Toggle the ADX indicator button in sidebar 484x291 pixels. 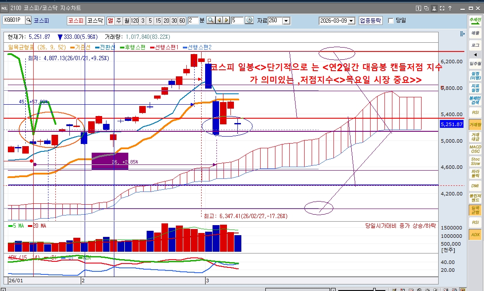[x=475, y=235]
